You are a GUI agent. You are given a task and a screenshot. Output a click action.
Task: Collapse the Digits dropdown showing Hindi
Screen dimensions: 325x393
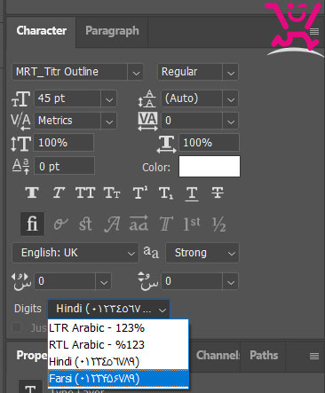[108, 309]
